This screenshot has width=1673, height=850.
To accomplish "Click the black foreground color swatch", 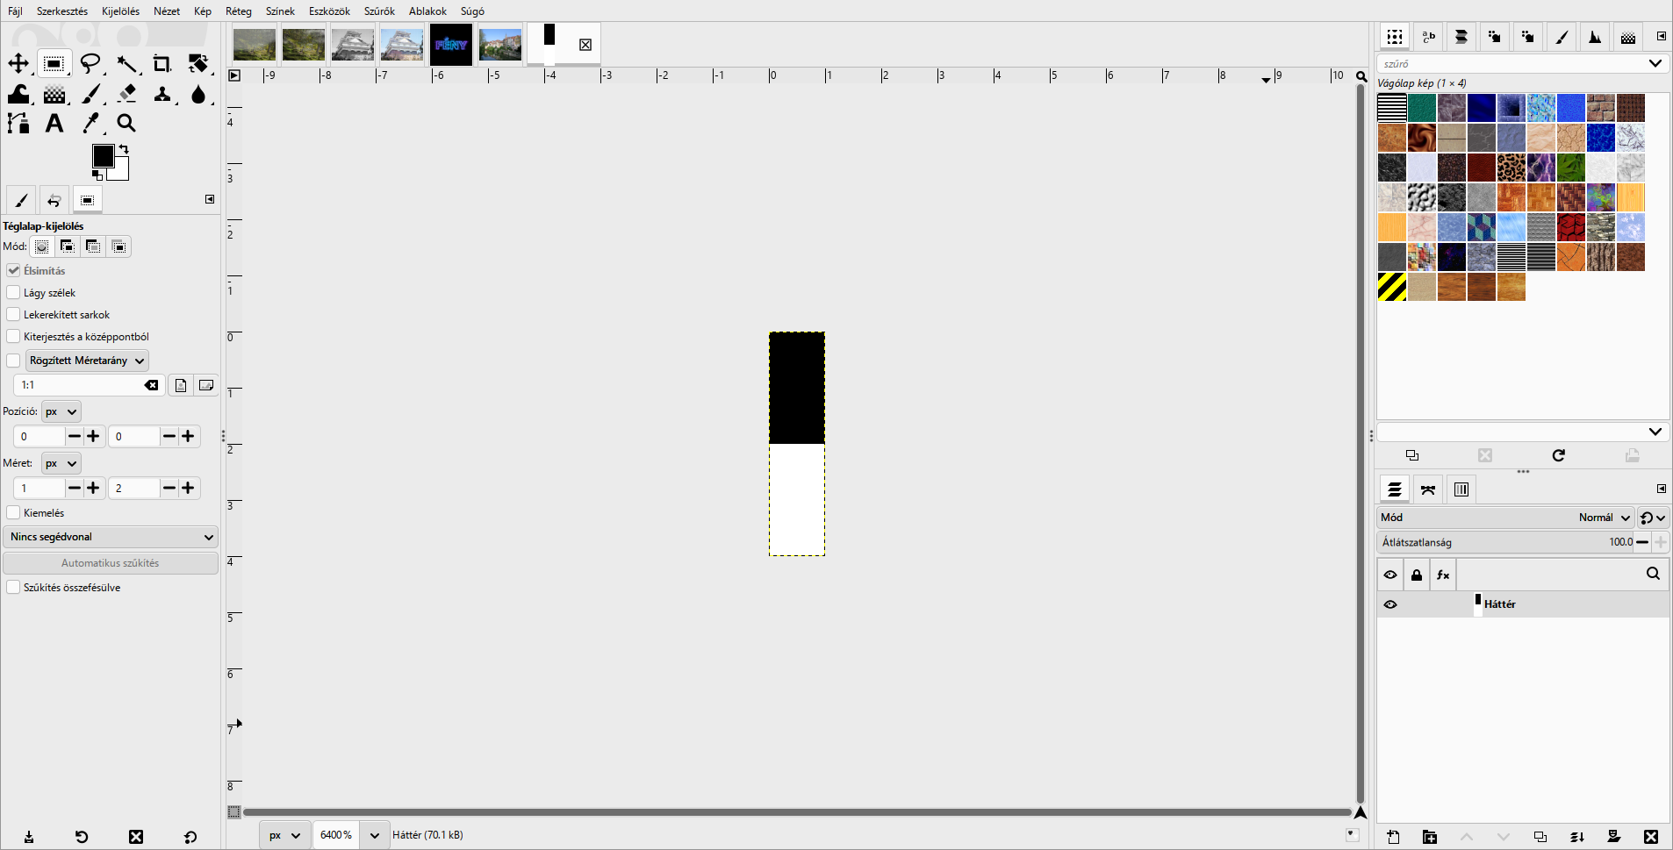I will 103,155.
